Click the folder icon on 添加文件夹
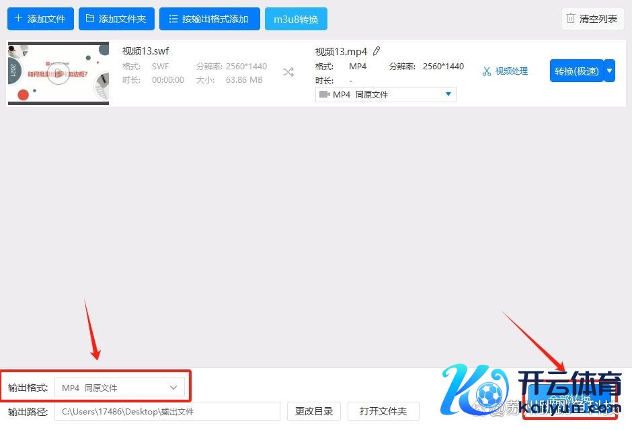Viewport: 632px width, 430px height. pos(90,19)
